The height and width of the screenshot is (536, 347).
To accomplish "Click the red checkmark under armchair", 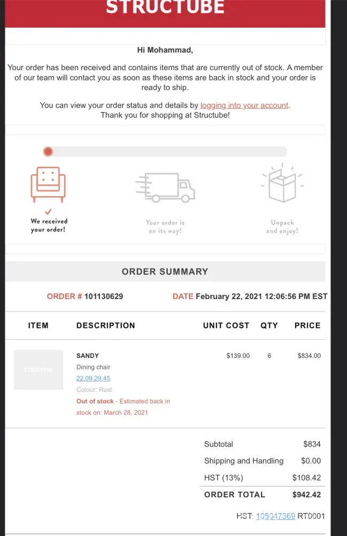I will (49, 211).
